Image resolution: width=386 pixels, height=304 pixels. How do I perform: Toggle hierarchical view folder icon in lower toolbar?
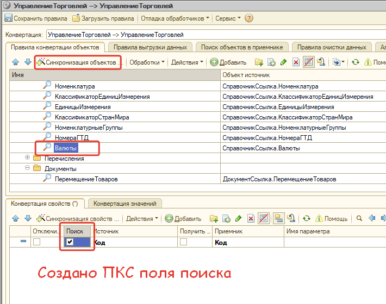(279, 218)
